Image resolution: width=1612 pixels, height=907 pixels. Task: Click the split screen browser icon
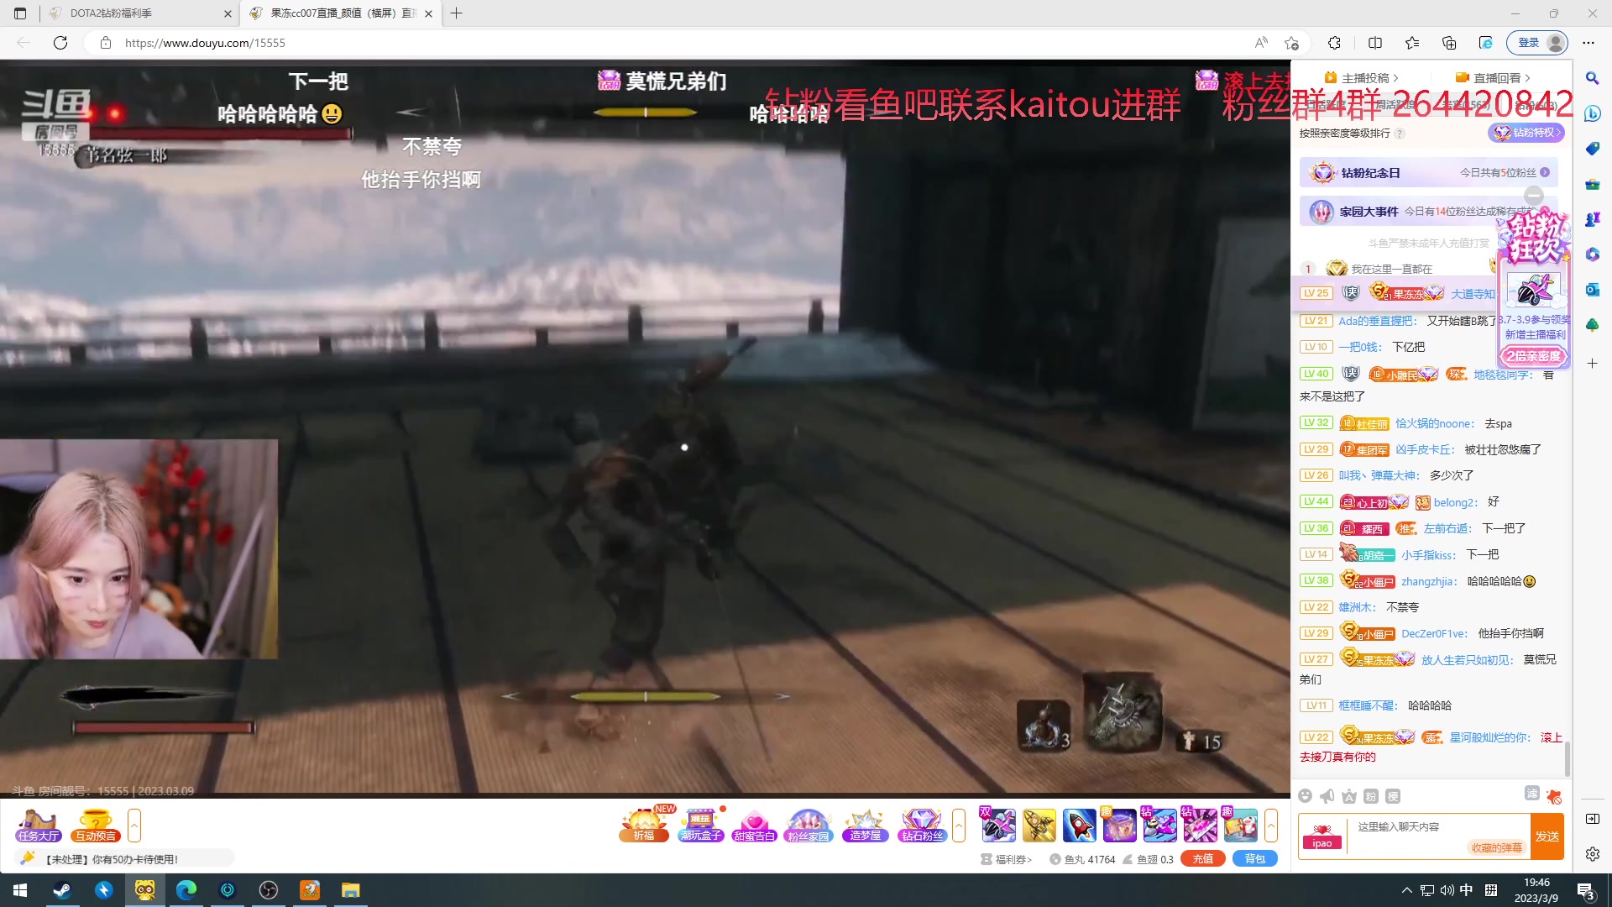click(x=1375, y=43)
